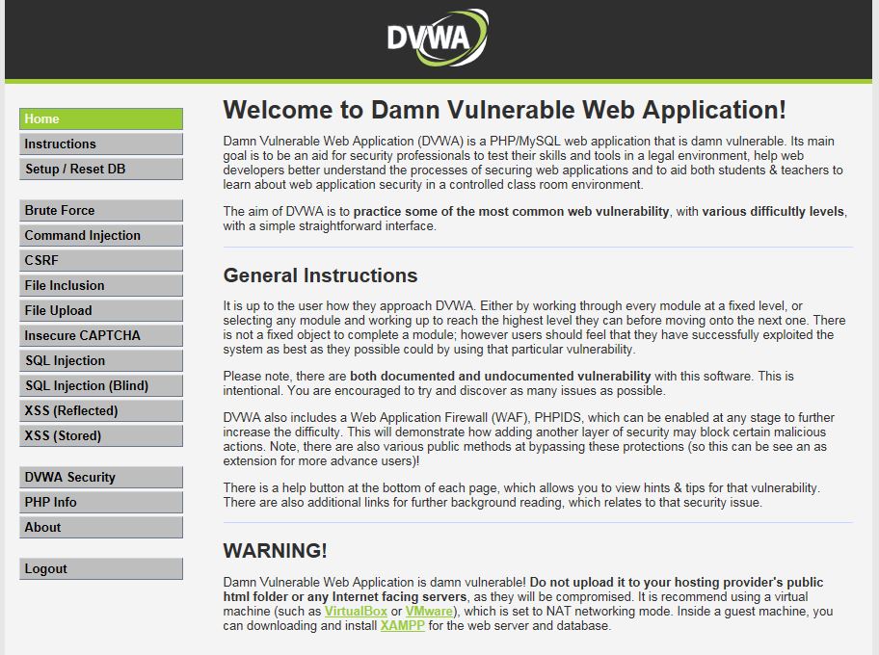
Task: Open the CSRF module
Action: coord(101,260)
